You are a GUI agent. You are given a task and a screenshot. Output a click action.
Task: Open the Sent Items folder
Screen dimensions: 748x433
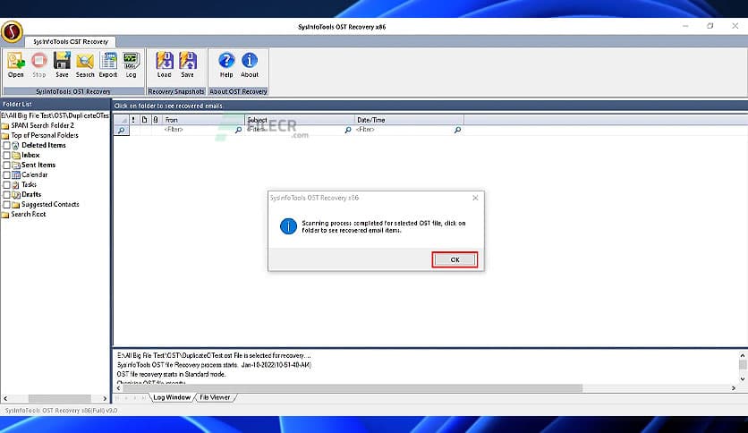(38, 165)
